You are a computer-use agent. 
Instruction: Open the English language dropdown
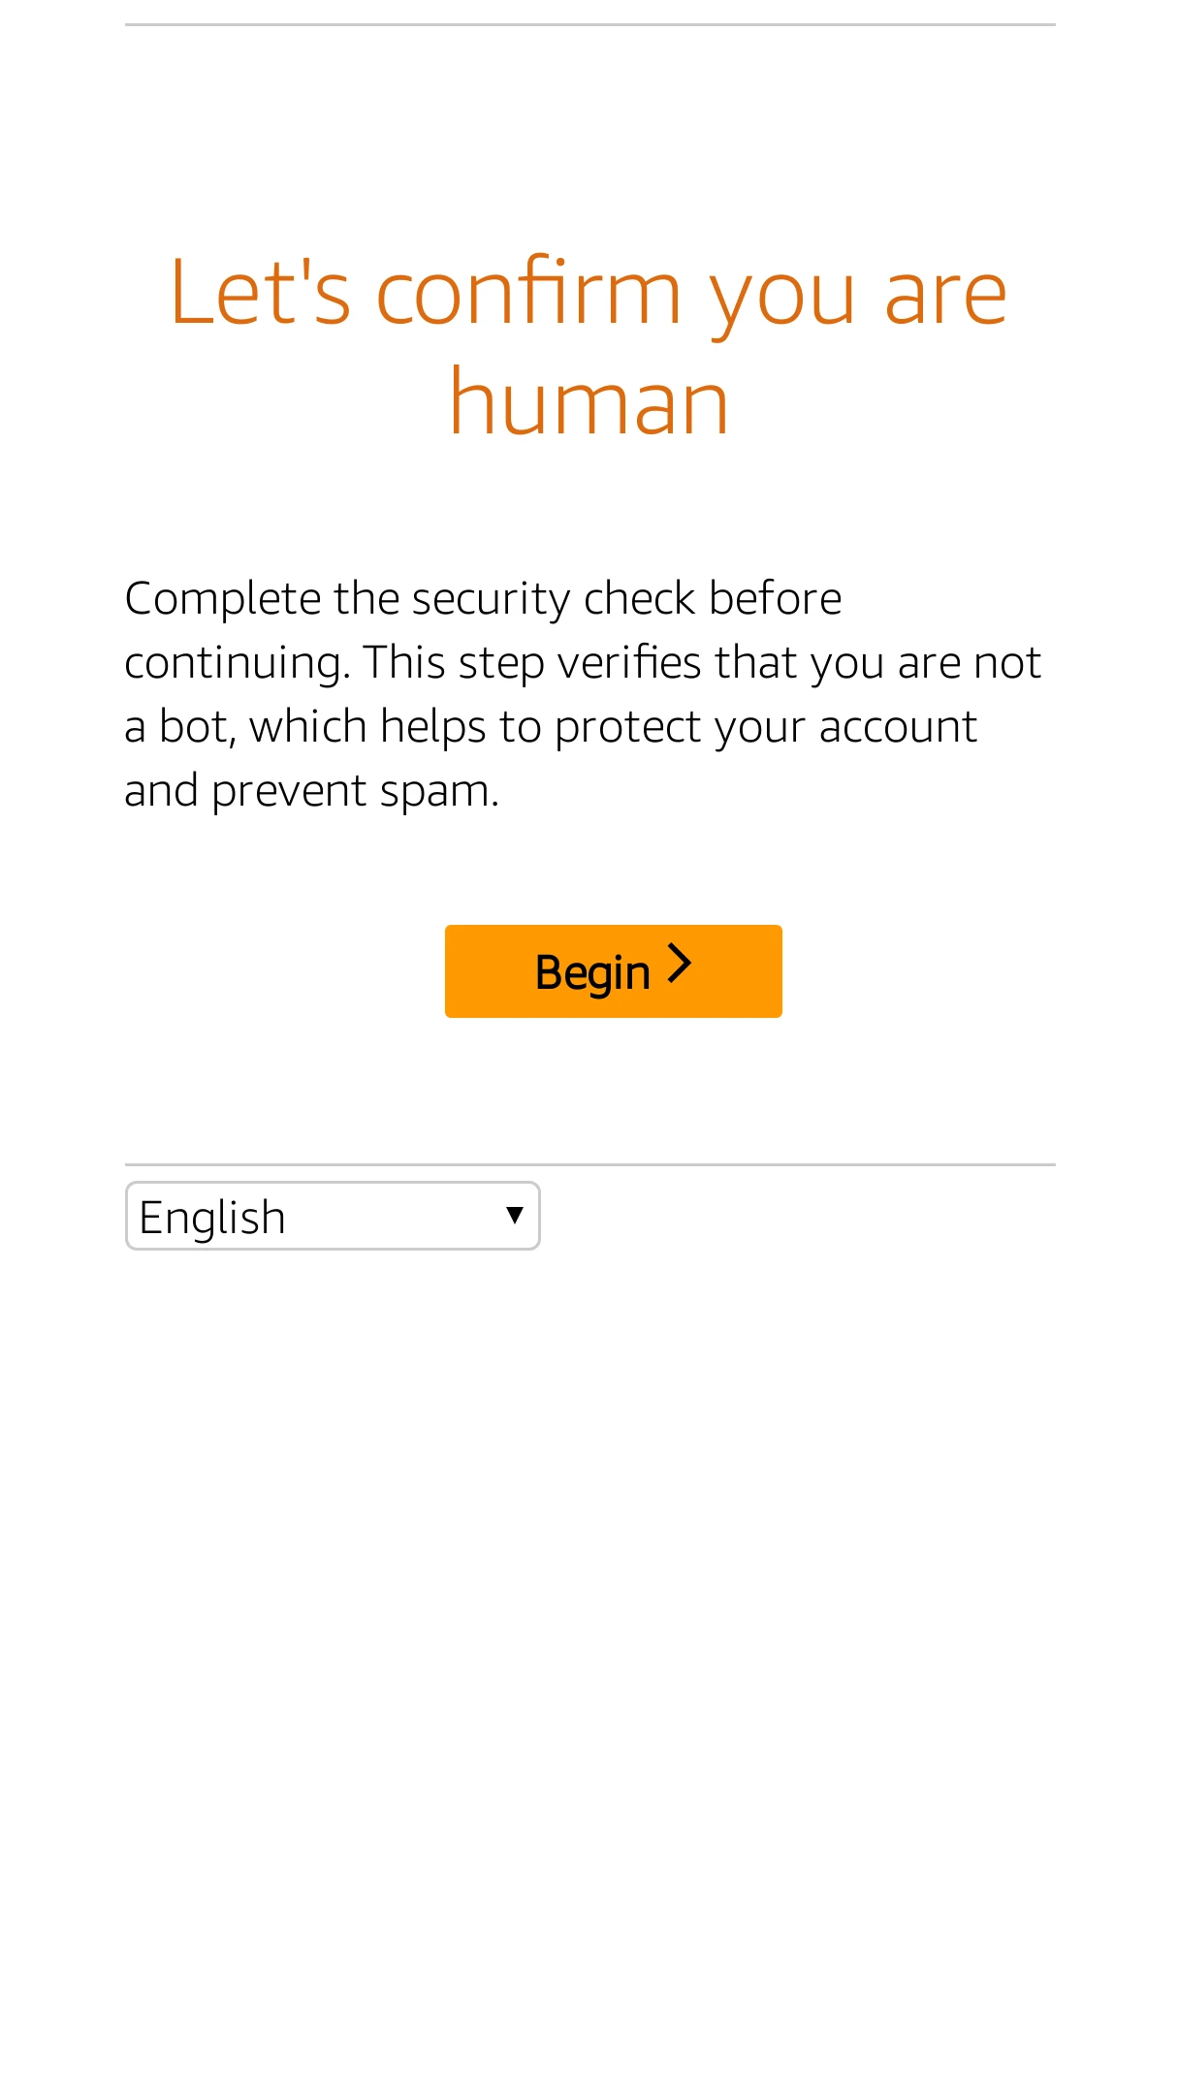tap(332, 1216)
